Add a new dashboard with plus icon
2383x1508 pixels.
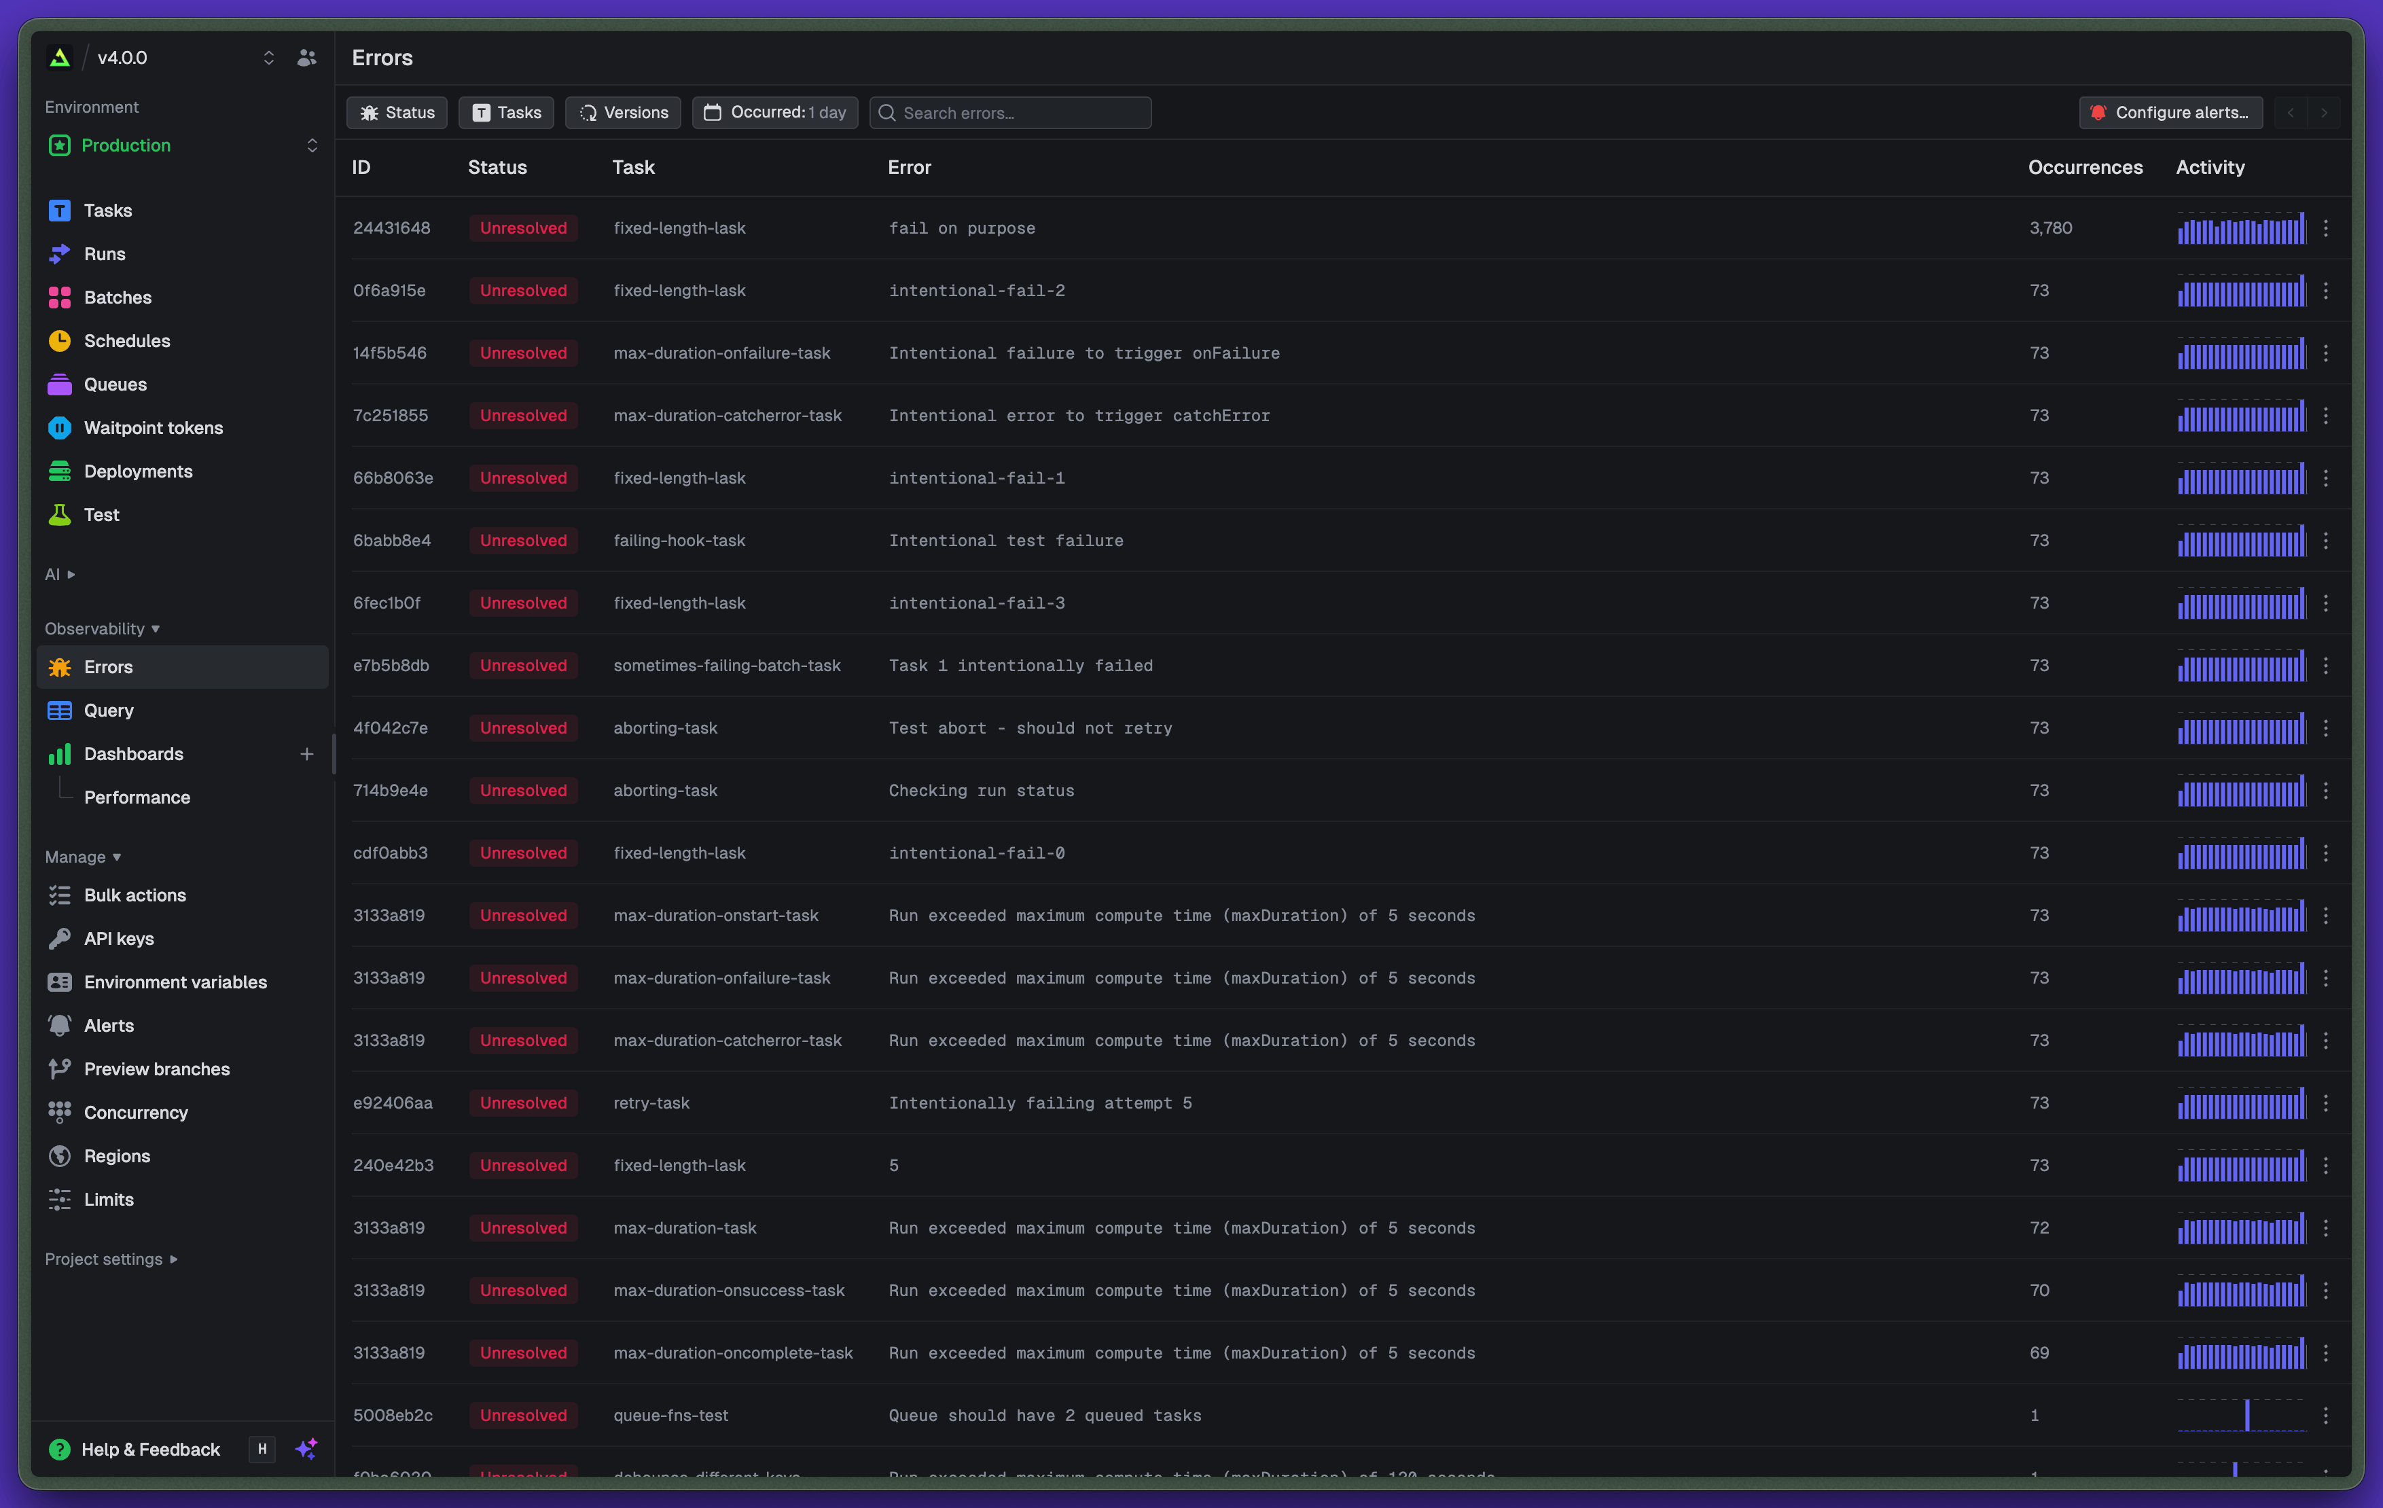tap(307, 754)
